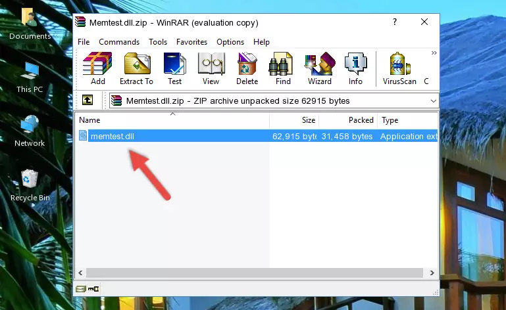Open the View file tool

pyautogui.click(x=211, y=68)
